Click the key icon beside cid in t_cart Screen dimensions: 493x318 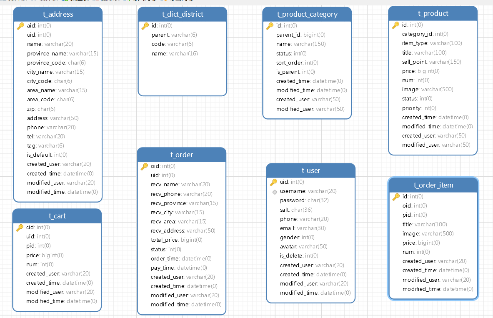pyautogui.click(x=20, y=228)
